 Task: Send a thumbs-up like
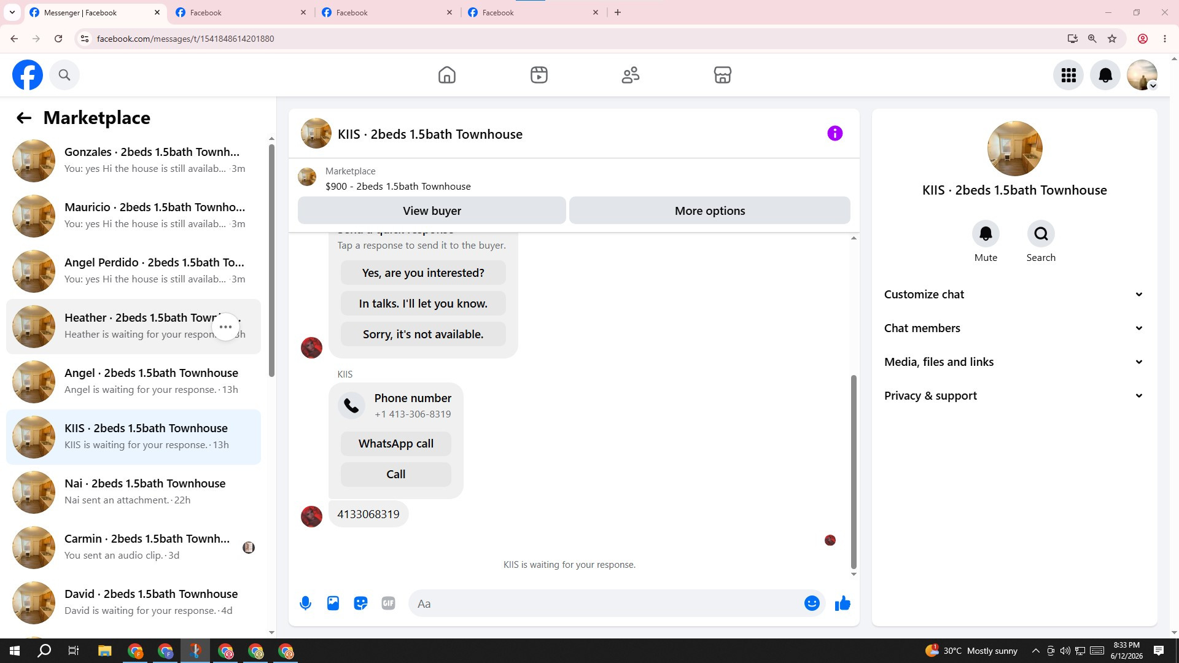842,603
